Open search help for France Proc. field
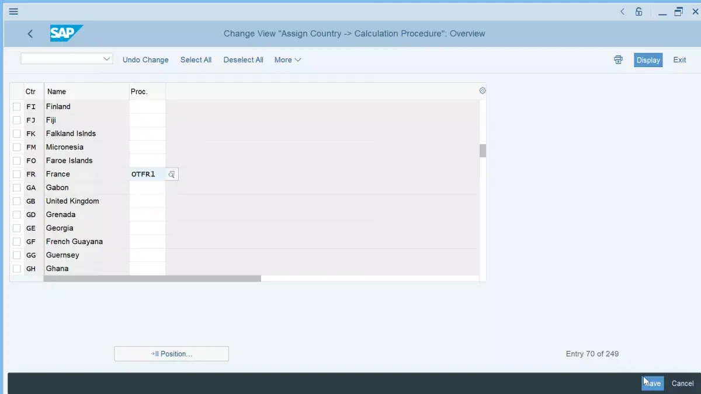The width and height of the screenshot is (701, 394). 171,174
